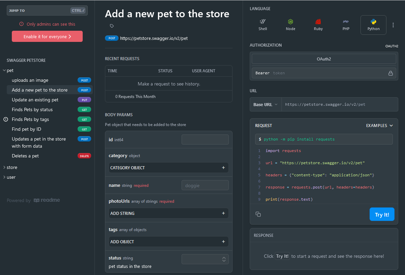The height and width of the screenshot is (275, 405).
Task: Select the PHP language icon
Action: (346, 24)
